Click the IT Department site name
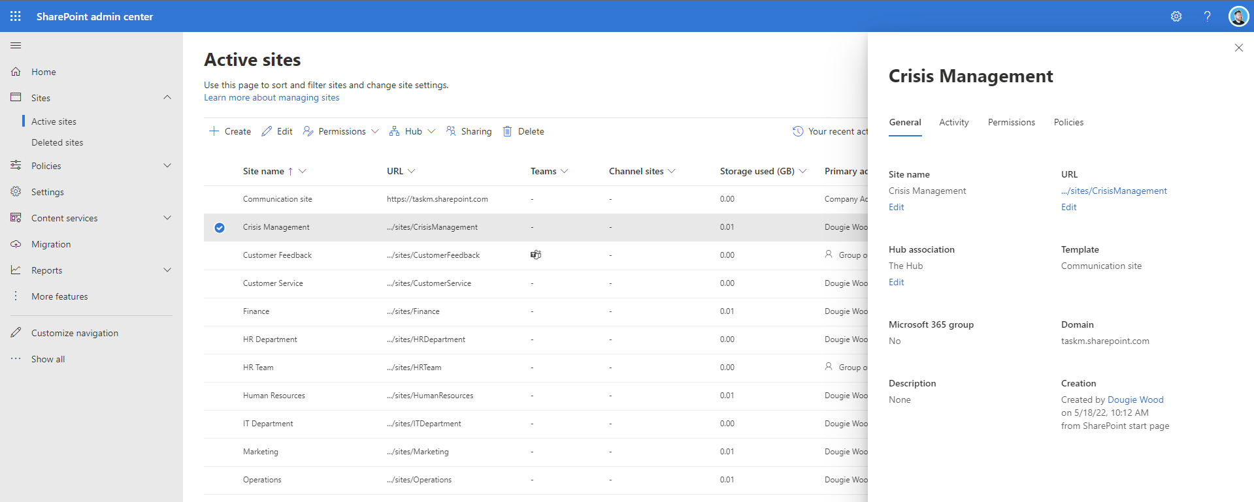Image resolution: width=1254 pixels, height=502 pixels. [268, 424]
